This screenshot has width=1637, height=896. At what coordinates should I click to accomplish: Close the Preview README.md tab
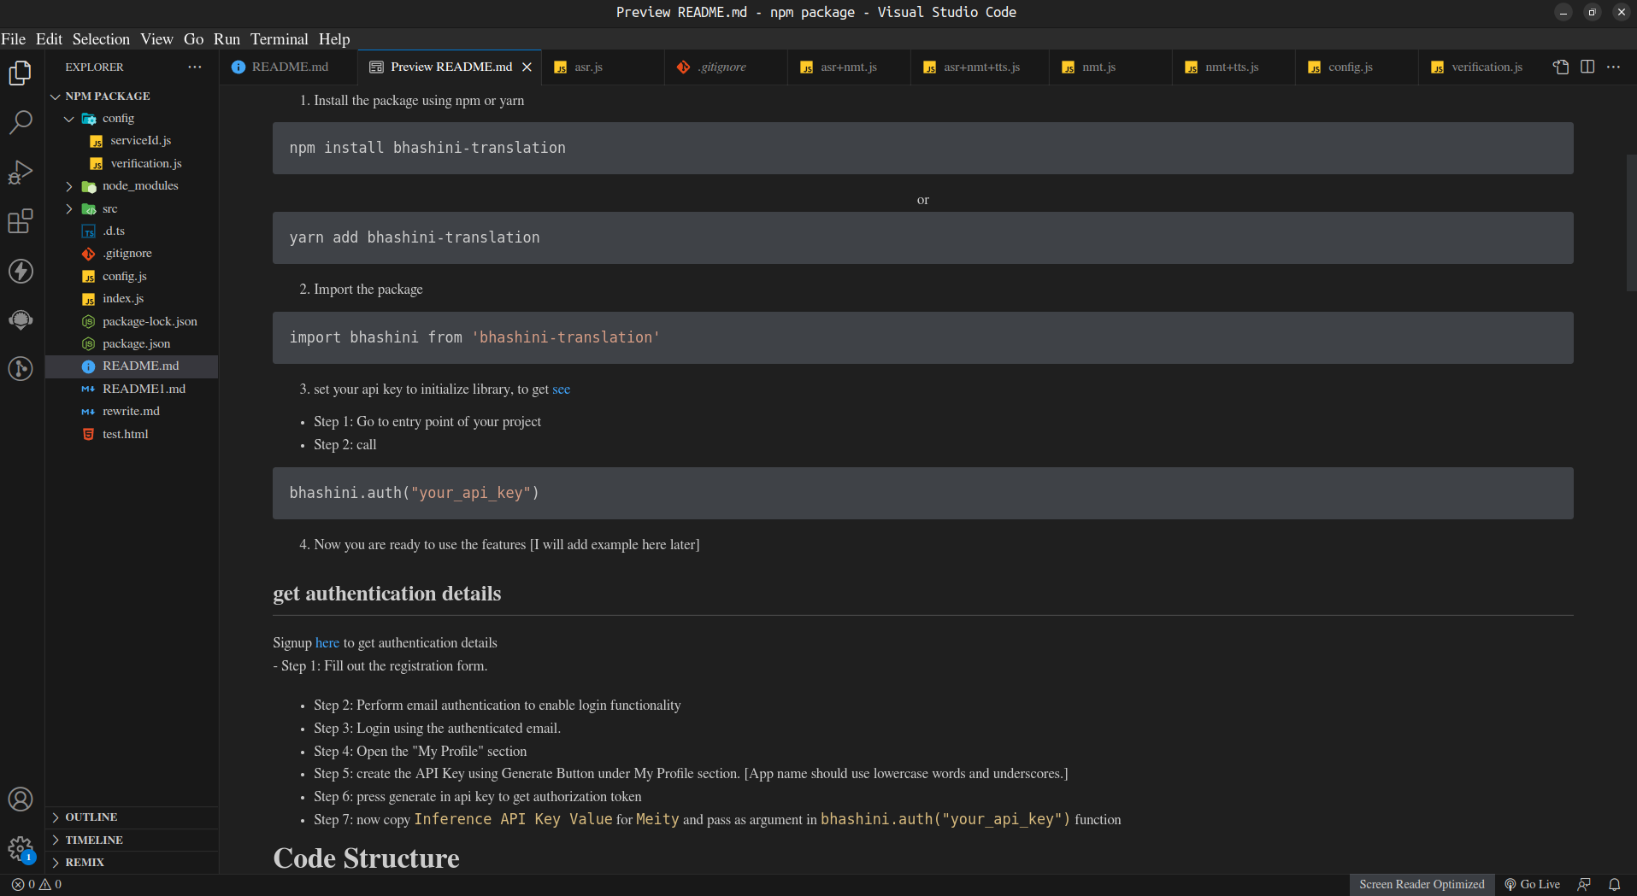pyautogui.click(x=527, y=67)
